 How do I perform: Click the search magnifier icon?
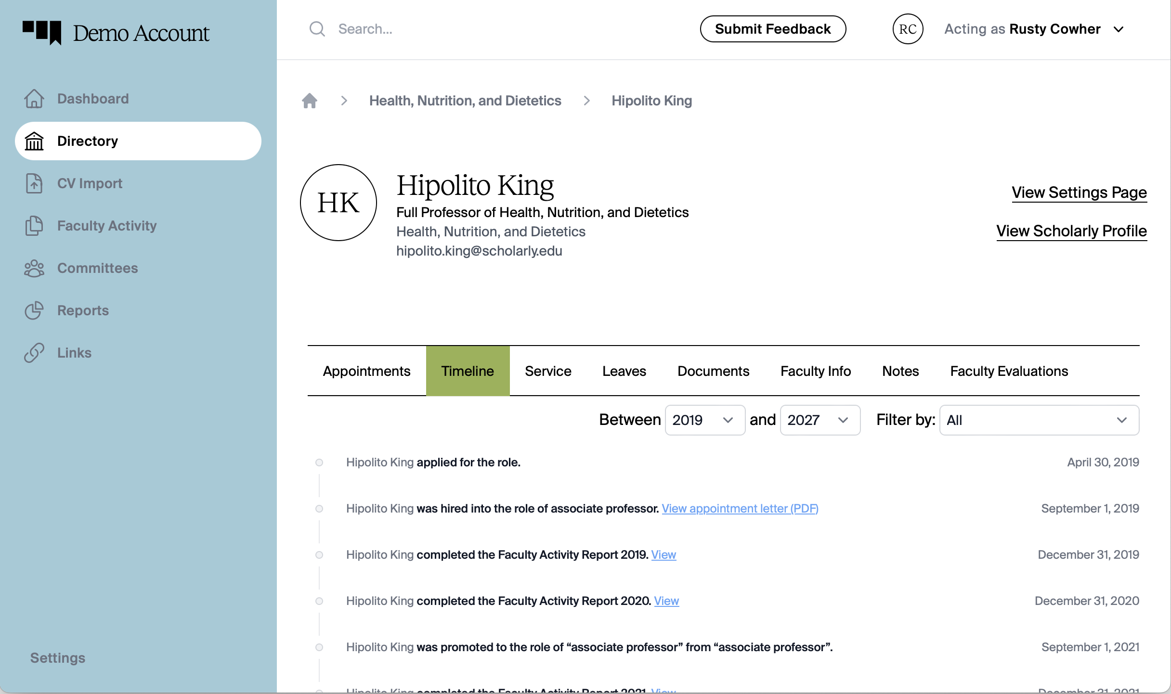[317, 28]
